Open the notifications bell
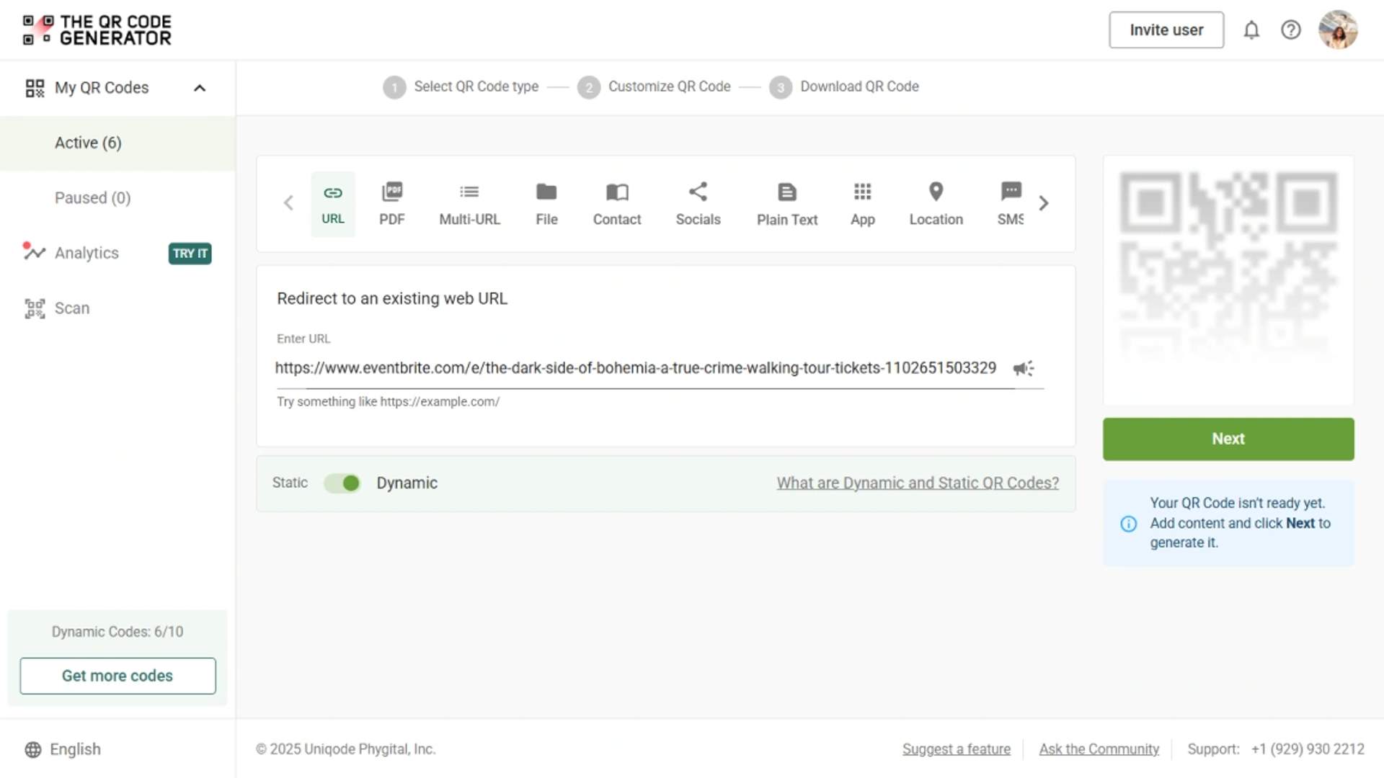The image size is (1384, 778). click(1251, 30)
